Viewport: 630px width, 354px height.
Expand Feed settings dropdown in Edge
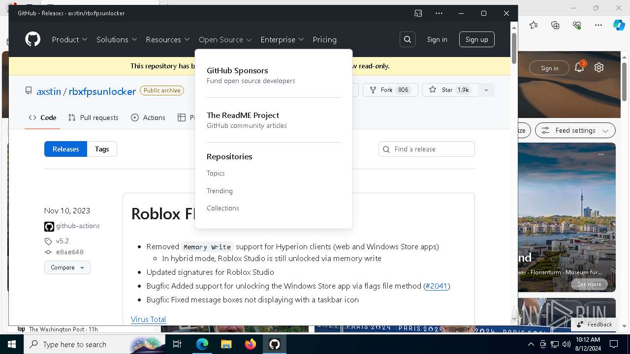pyautogui.click(x=575, y=130)
